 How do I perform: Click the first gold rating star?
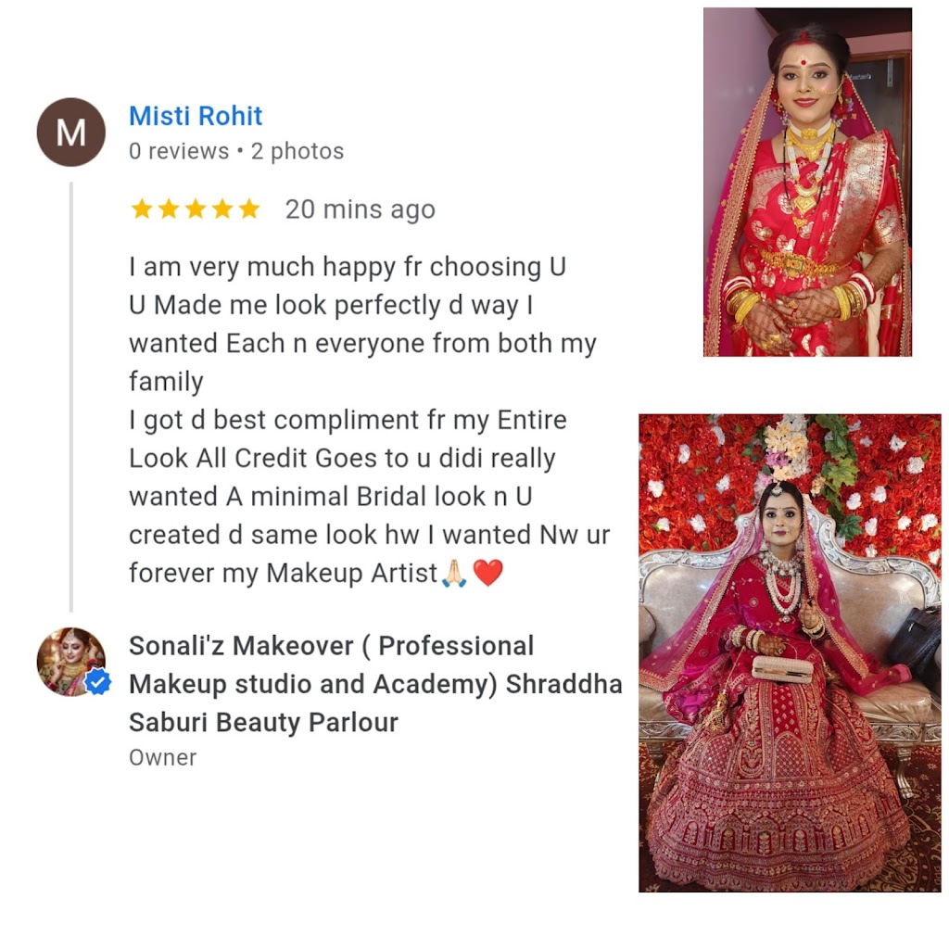point(142,209)
